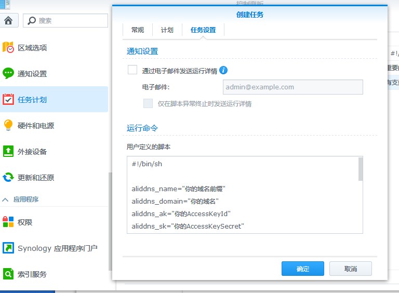Click the 取消 button

click(351, 269)
